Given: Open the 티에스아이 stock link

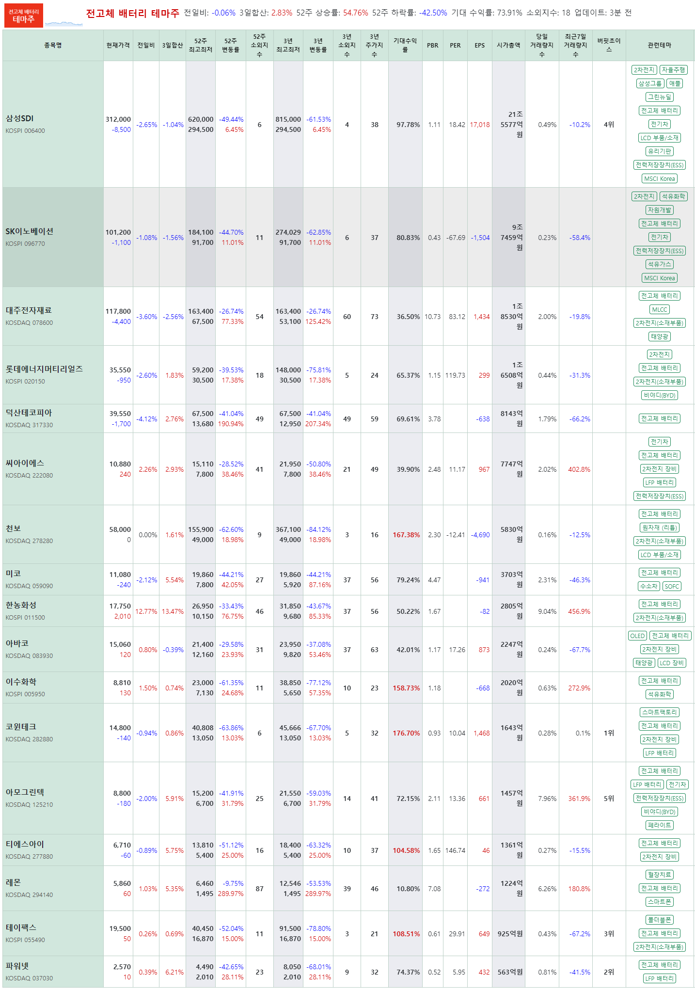Looking at the screenshot, I should point(25,844).
